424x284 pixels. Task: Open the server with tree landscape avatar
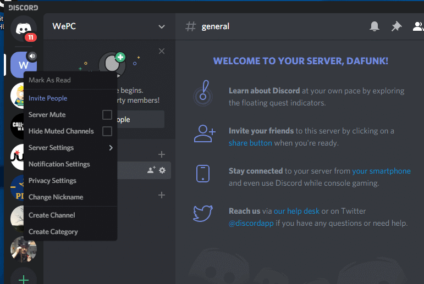[17, 219]
